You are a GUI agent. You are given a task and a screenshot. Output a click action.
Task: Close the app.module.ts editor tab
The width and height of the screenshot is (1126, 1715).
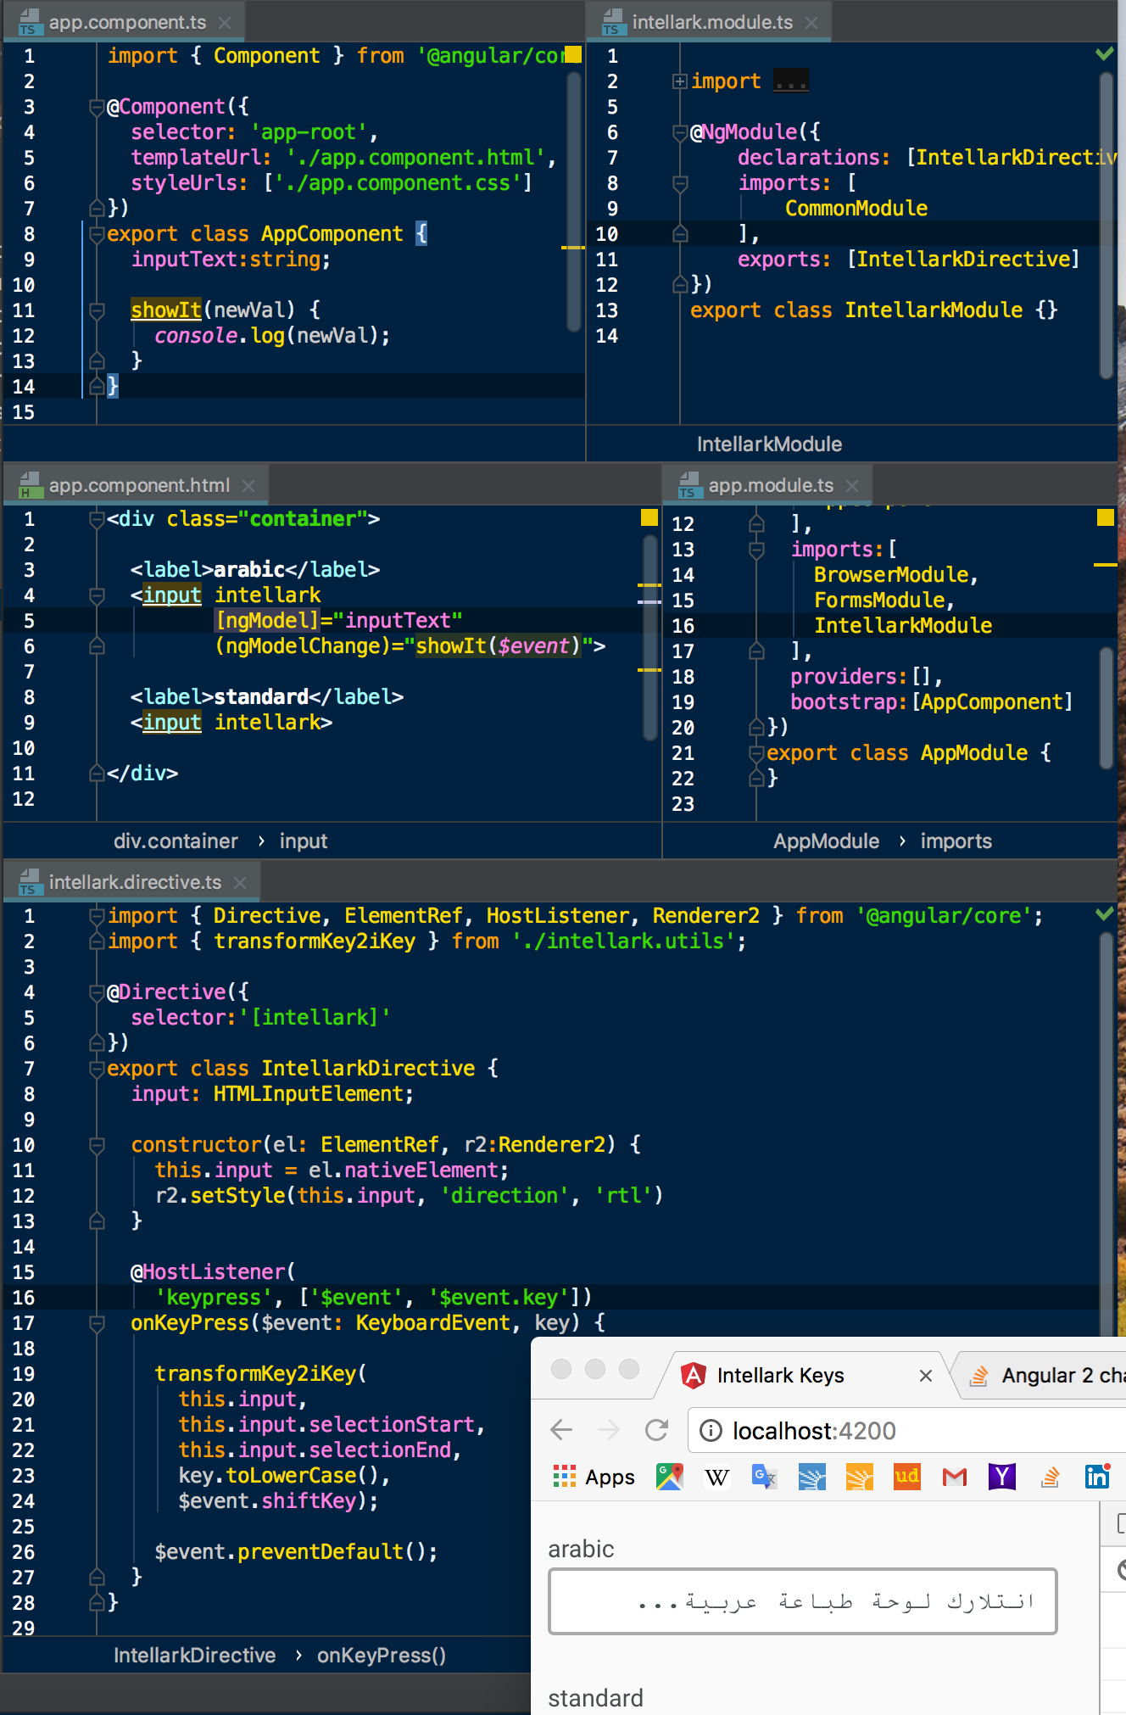click(x=852, y=486)
